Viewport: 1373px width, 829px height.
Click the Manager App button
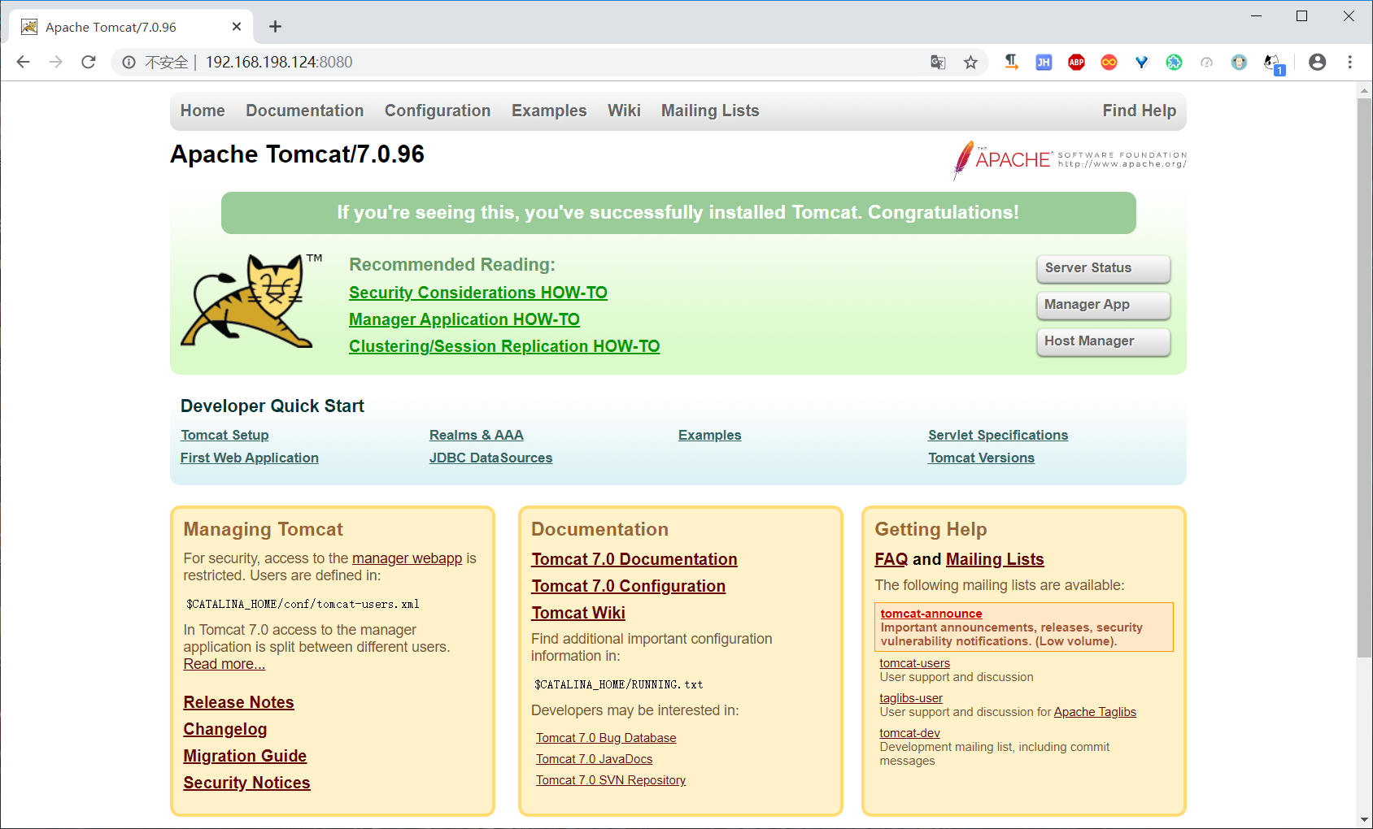pyautogui.click(x=1103, y=305)
